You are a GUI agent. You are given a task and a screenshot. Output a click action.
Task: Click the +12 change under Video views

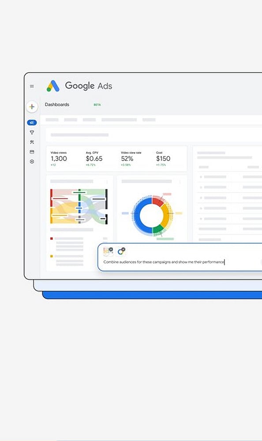point(53,165)
